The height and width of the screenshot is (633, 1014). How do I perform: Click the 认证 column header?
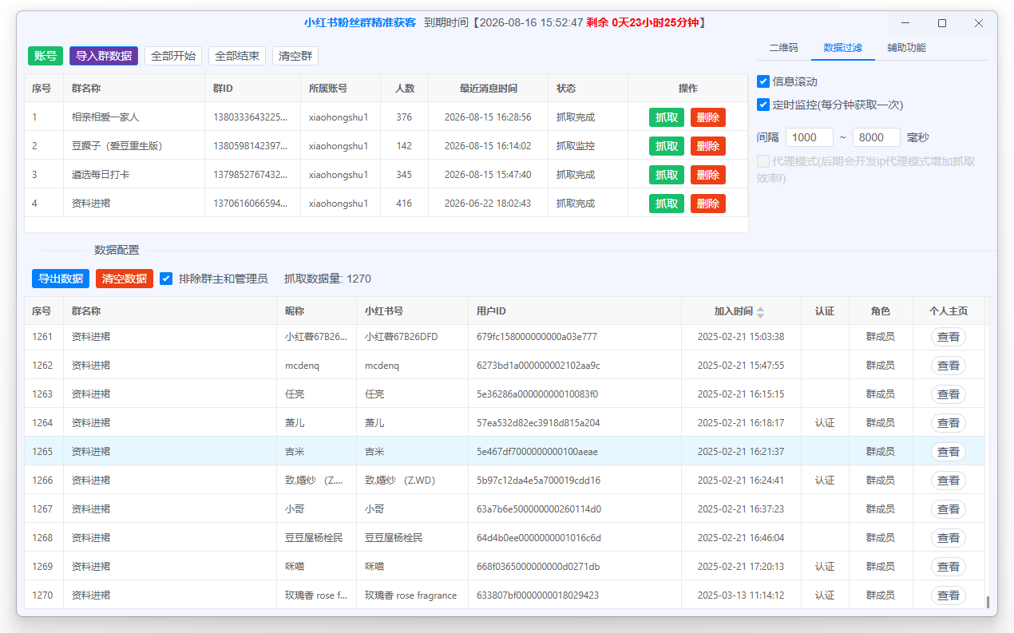click(x=825, y=311)
